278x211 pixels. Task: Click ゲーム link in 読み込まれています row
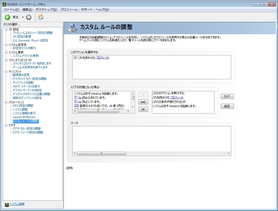pyautogui.click(x=78, y=98)
